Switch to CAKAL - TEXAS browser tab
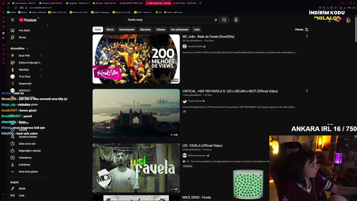This screenshot has width=357, height=201. click(185, 3)
